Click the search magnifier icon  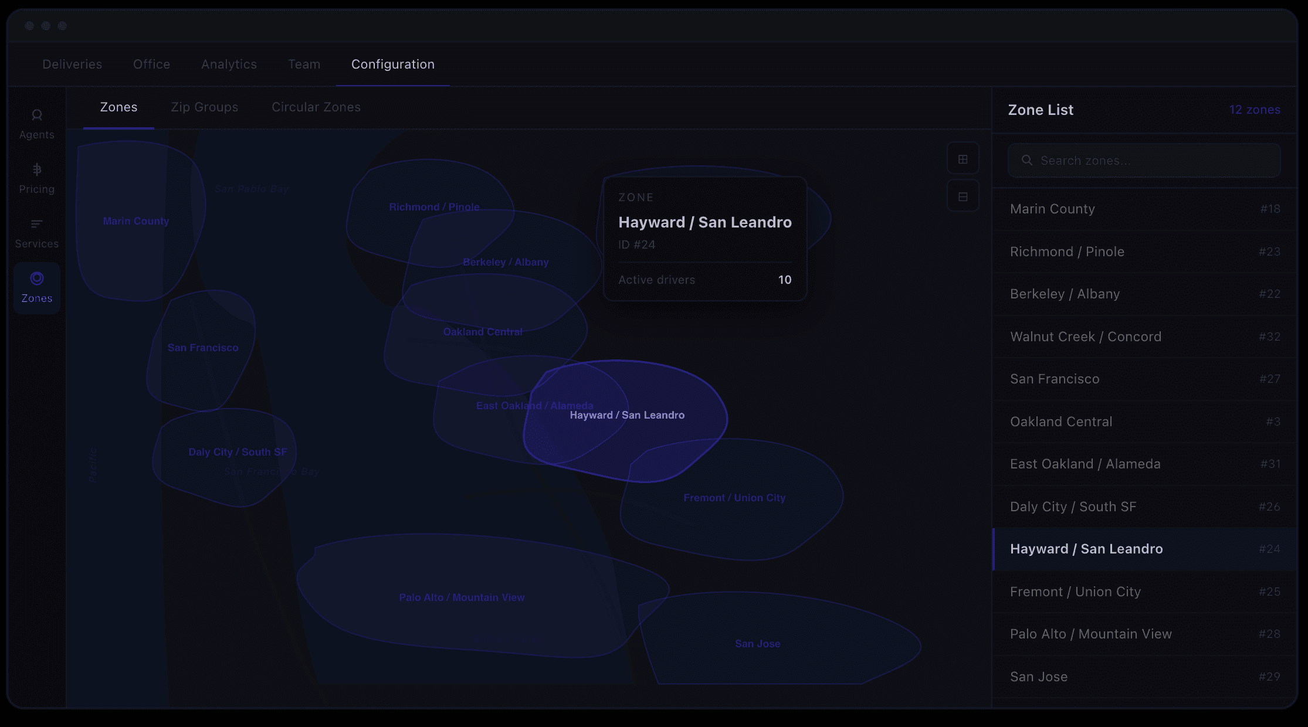1026,160
